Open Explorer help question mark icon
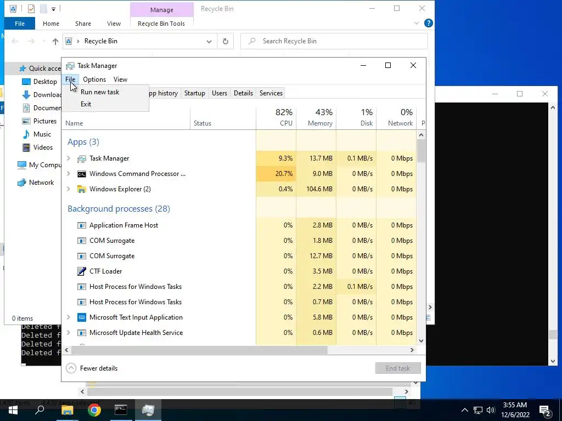 [x=428, y=23]
